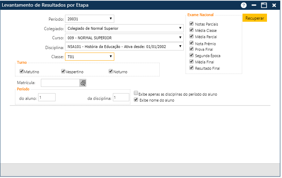Expand the Colegiado dropdown list
282x178 pixels.
tap(124, 28)
